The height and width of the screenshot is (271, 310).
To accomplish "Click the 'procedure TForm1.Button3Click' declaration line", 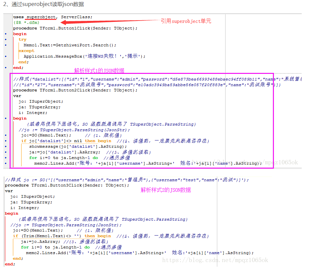I will [x=67, y=185].
